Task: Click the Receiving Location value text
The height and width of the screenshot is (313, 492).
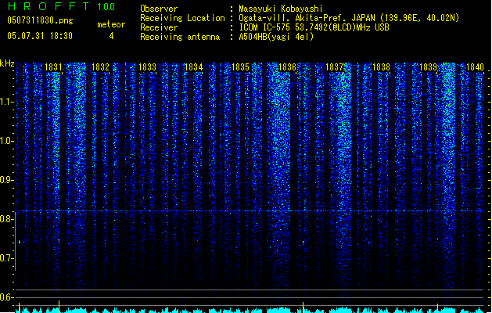Action: tap(349, 18)
